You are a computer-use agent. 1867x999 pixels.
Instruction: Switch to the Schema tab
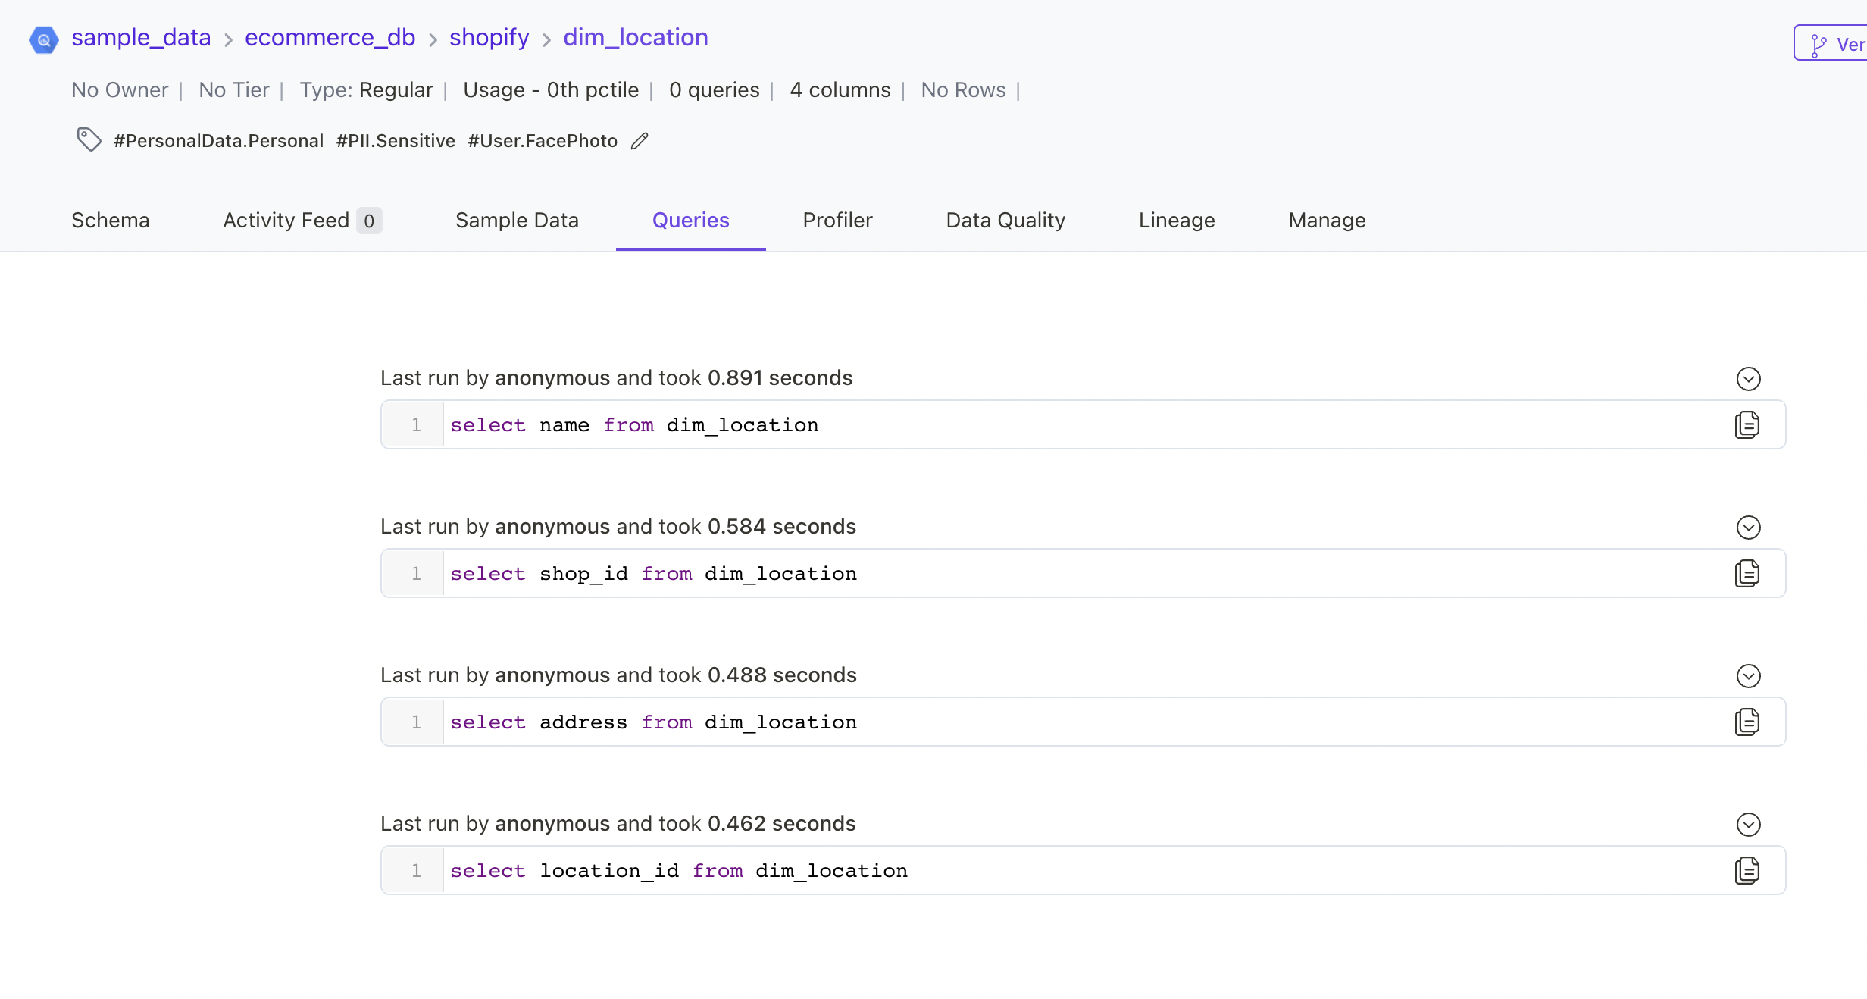[x=111, y=220]
